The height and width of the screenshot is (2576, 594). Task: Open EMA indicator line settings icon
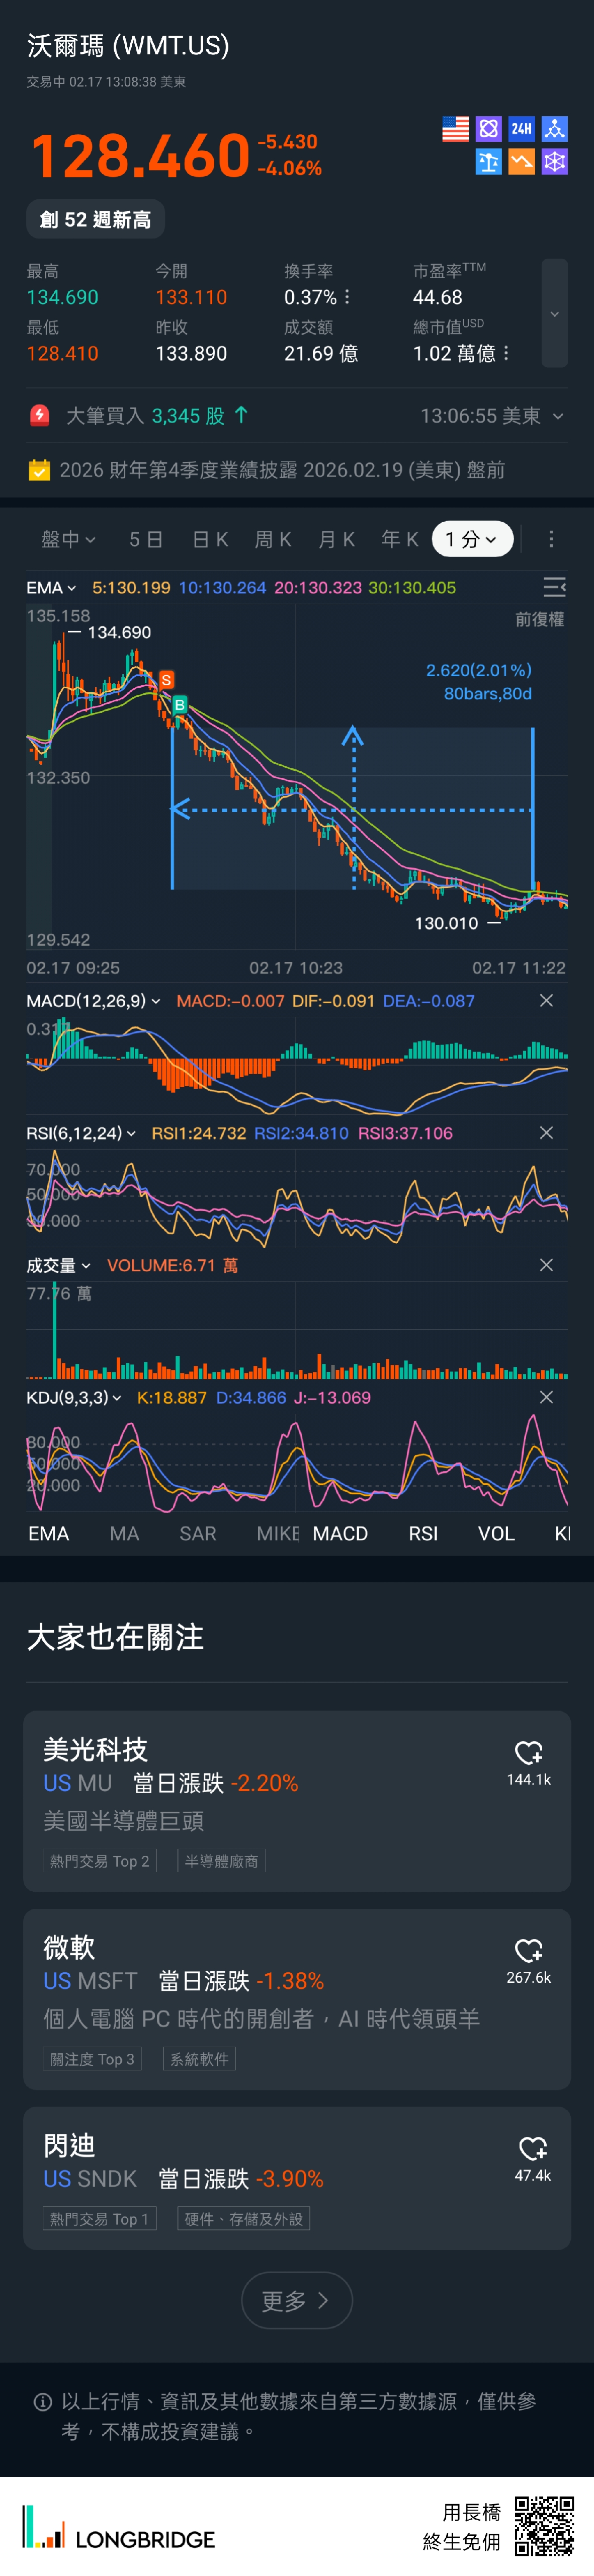pyautogui.click(x=554, y=587)
